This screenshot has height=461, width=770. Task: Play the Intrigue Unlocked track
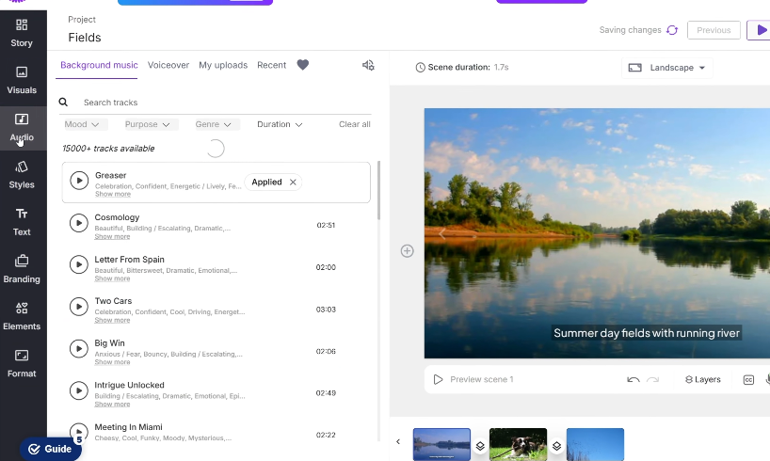pyautogui.click(x=78, y=390)
